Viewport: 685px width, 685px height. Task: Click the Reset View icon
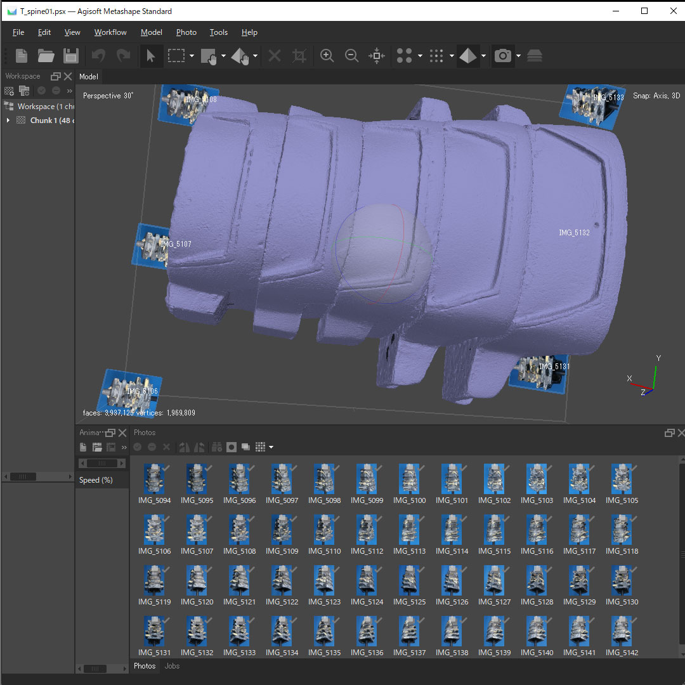pyautogui.click(x=377, y=56)
